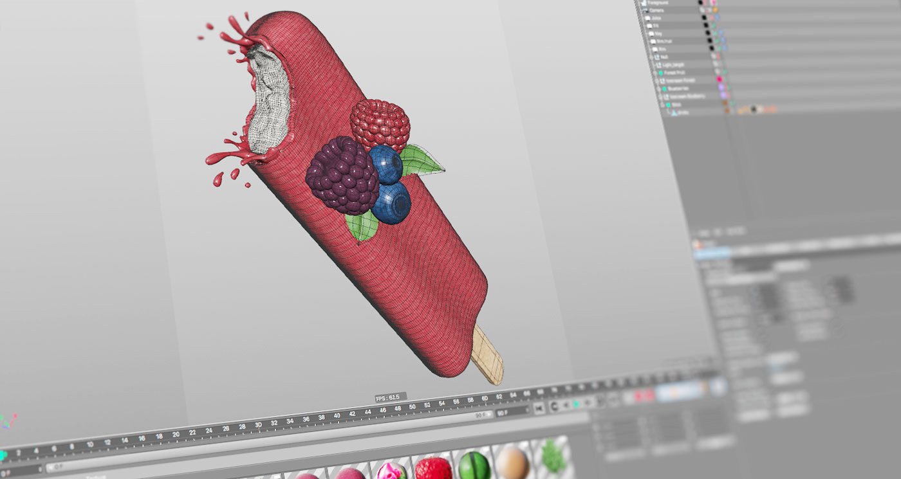Click the black layer dot on the Juice row
Viewport: 901px width, 479px height.
(x=704, y=17)
